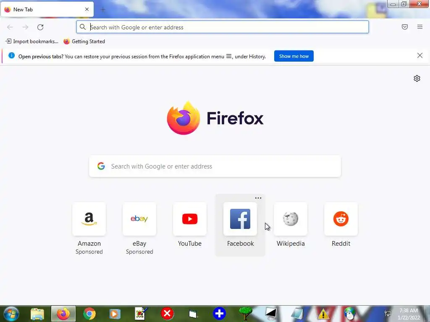
Task: Focus the address bar search field
Action: pyautogui.click(x=223, y=27)
